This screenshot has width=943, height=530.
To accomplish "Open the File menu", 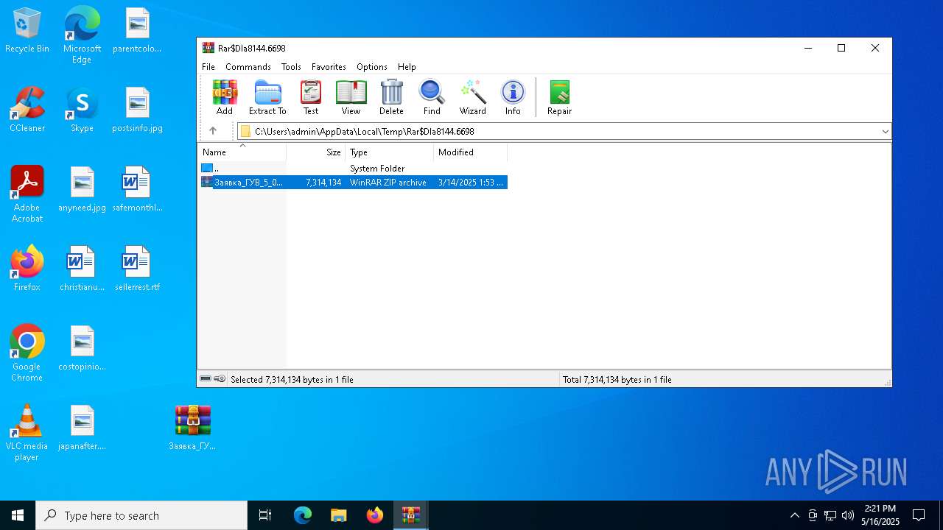I will [208, 66].
